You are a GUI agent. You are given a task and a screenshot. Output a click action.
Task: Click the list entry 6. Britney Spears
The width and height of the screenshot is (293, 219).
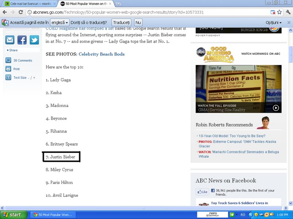point(62,144)
